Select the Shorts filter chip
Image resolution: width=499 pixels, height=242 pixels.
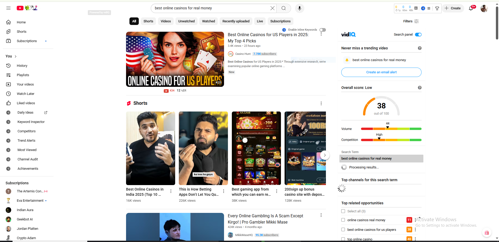[148, 21]
